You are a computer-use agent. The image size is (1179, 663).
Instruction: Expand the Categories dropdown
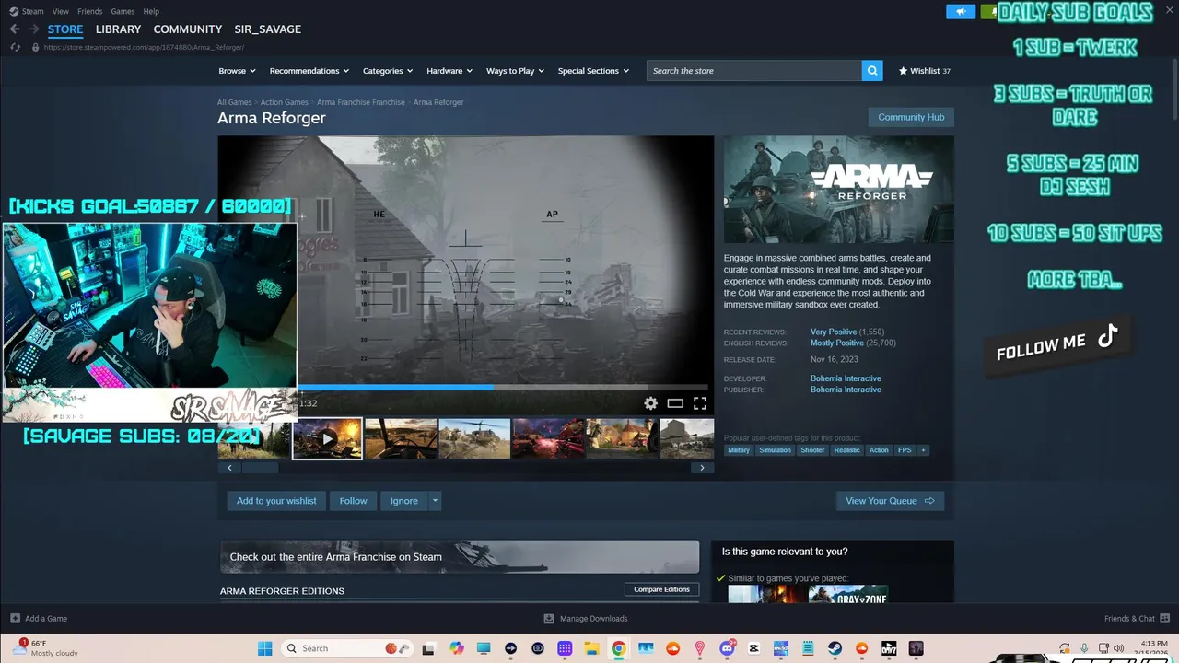tap(388, 71)
